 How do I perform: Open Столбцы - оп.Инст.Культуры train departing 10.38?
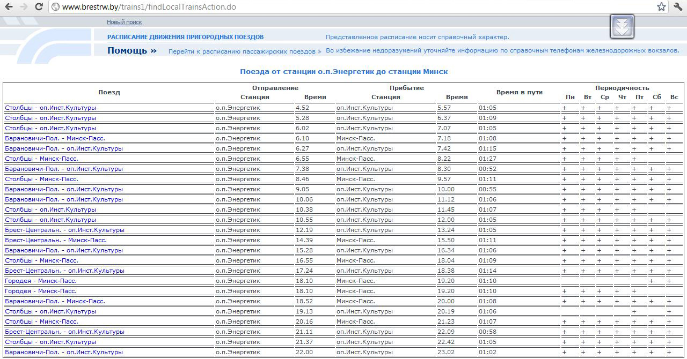(x=50, y=210)
